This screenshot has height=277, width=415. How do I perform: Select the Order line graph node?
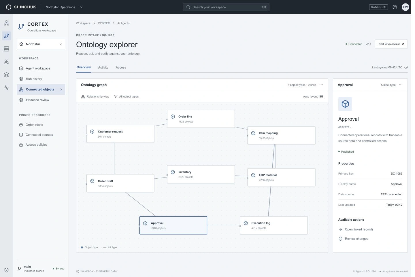click(x=201, y=119)
